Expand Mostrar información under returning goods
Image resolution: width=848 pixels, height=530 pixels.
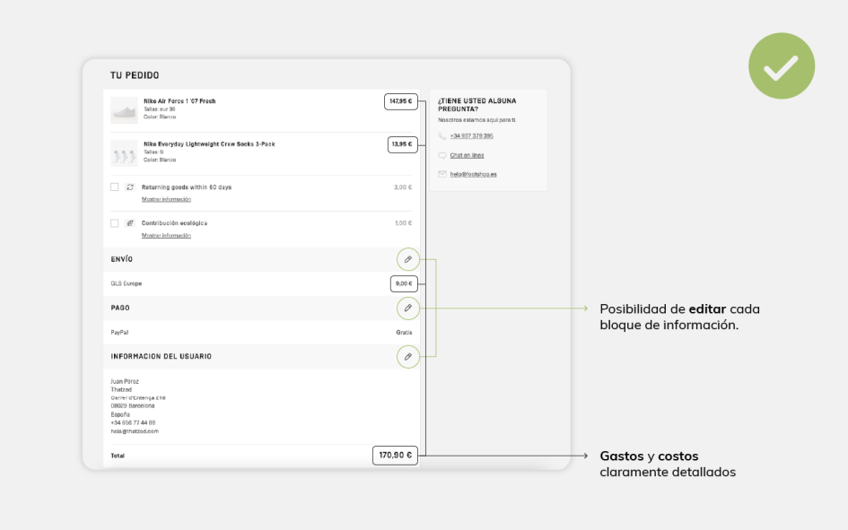tap(164, 197)
